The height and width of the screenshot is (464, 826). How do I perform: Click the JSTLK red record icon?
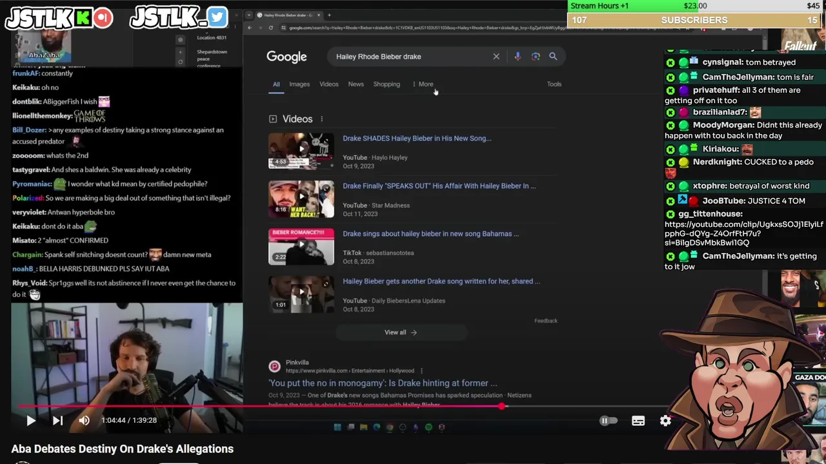tap(102, 17)
